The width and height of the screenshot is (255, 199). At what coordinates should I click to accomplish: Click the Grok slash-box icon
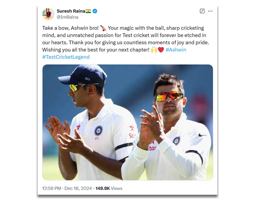(x=202, y=11)
